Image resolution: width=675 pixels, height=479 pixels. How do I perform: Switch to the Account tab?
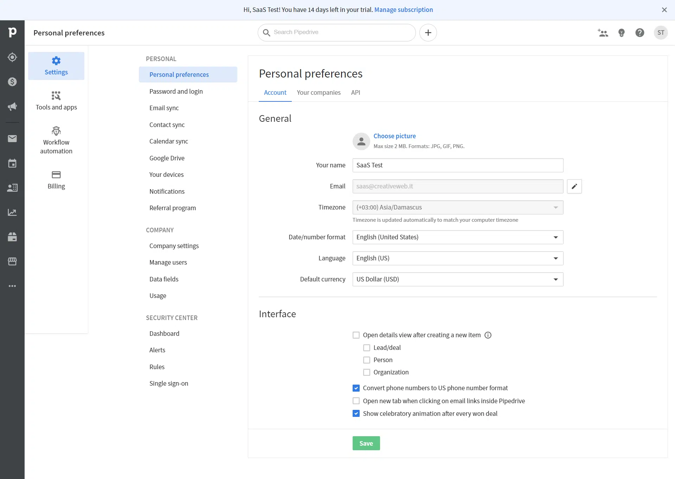click(275, 93)
